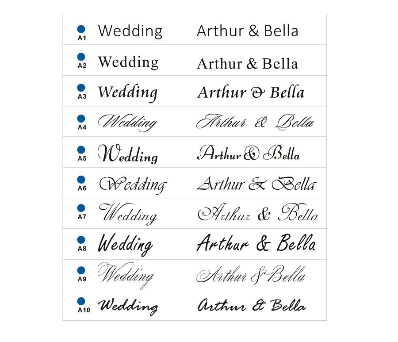
Task: Click the A2 serif Wedding sample
Action: tap(128, 62)
